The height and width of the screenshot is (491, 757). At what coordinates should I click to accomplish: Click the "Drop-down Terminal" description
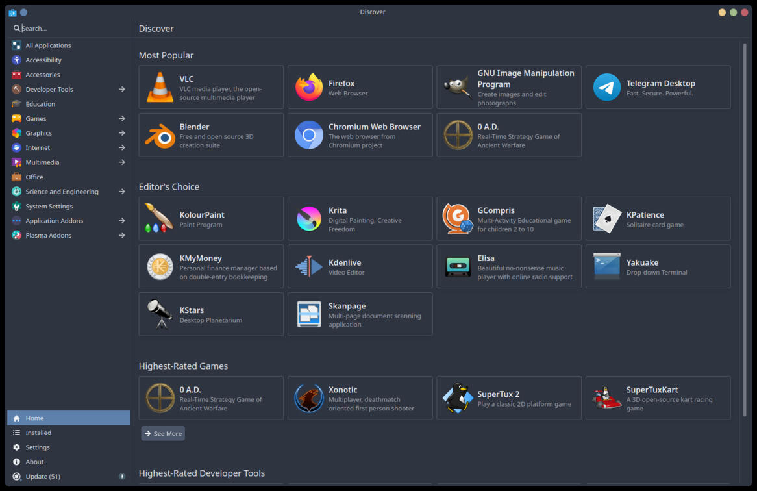point(656,272)
